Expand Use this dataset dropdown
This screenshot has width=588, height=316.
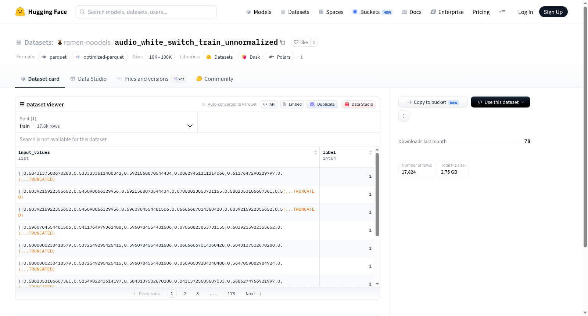coord(501,102)
